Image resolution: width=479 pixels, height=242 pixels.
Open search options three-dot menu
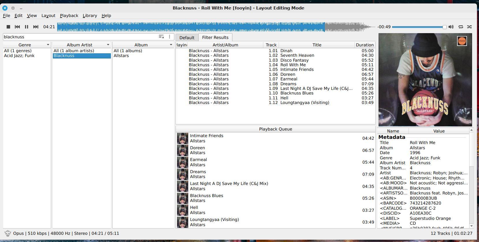tap(169, 37)
